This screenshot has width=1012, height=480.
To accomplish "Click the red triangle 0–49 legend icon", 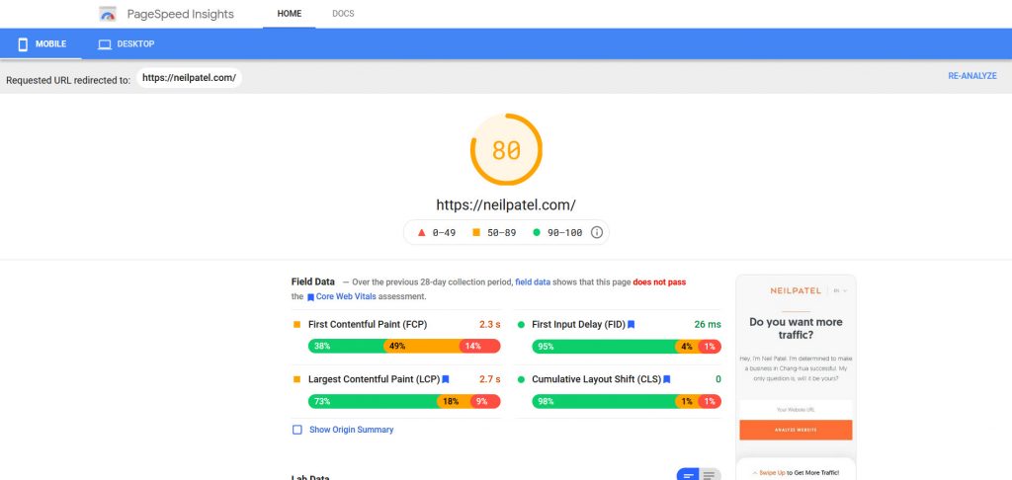I will (x=421, y=232).
